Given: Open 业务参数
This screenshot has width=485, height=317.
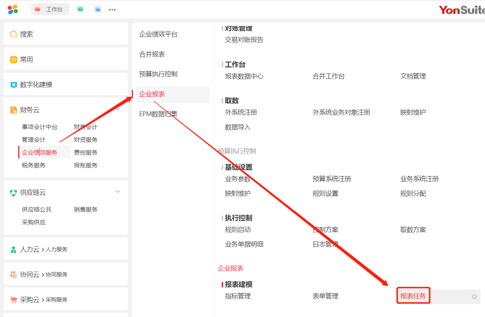Looking at the screenshot, I should click(x=238, y=179).
